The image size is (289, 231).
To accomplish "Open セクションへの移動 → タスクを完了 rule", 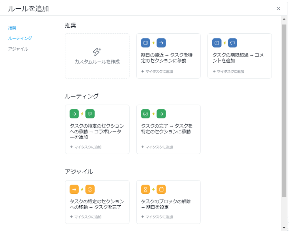I will click(97, 202).
